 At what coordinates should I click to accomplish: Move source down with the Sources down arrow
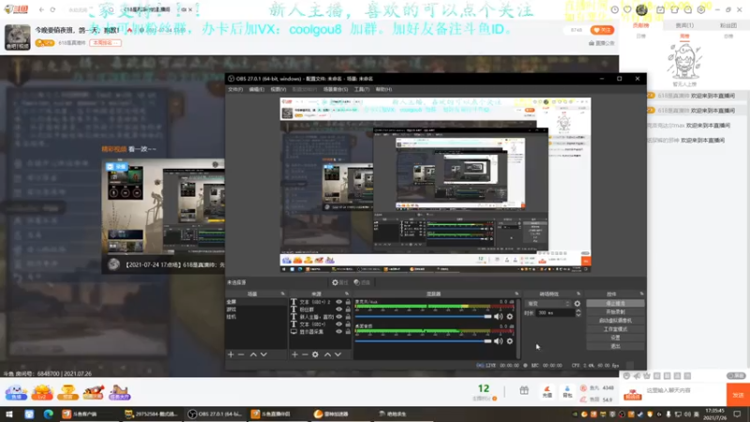click(338, 354)
